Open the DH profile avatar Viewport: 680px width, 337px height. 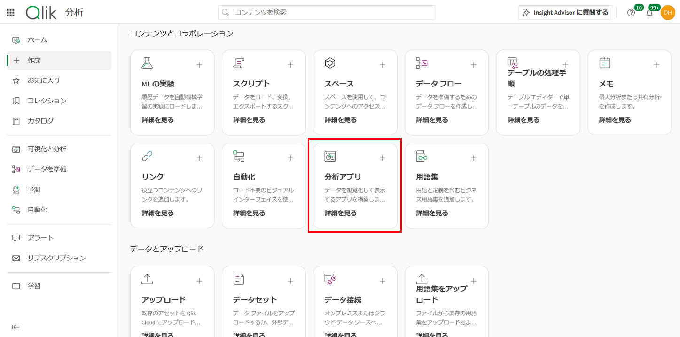[x=668, y=12]
